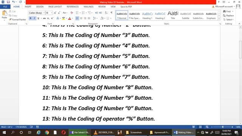
Task: Click the Subscript icon
Action: (48, 19)
